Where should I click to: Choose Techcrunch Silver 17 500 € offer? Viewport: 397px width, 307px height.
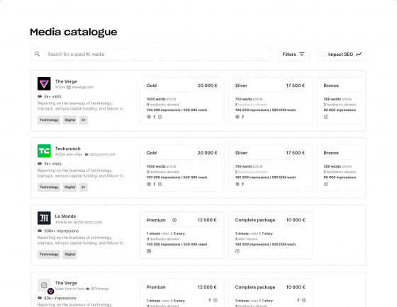pos(270,168)
